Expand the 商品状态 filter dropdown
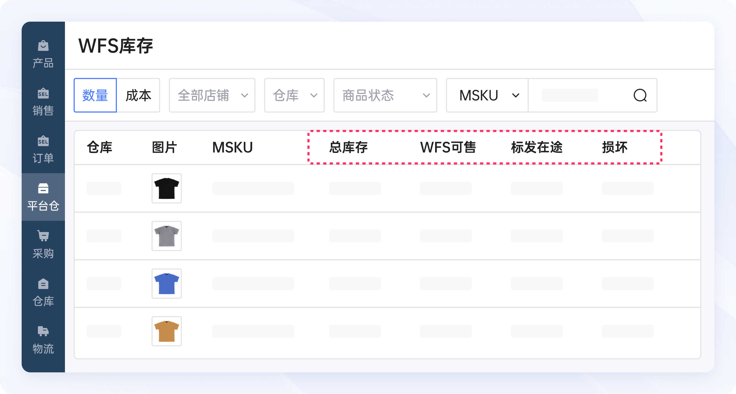The height and width of the screenshot is (394, 736). (385, 95)
